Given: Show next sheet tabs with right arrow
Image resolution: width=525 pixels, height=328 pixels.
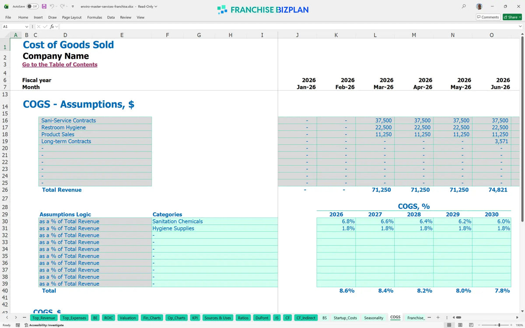Looking at the screenshot, I should click(16, 318).
